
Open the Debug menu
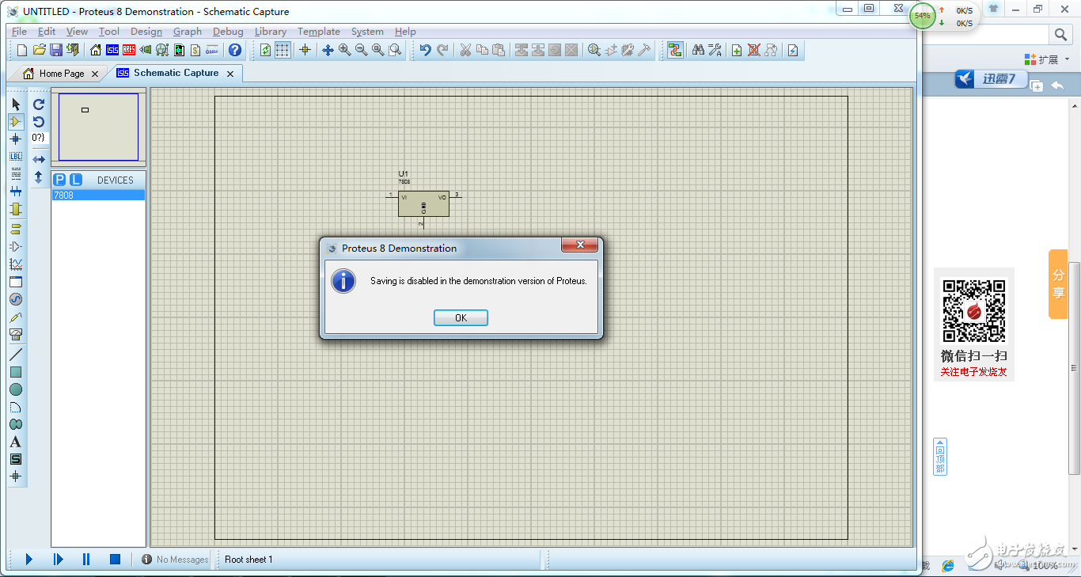coord(228,32)
